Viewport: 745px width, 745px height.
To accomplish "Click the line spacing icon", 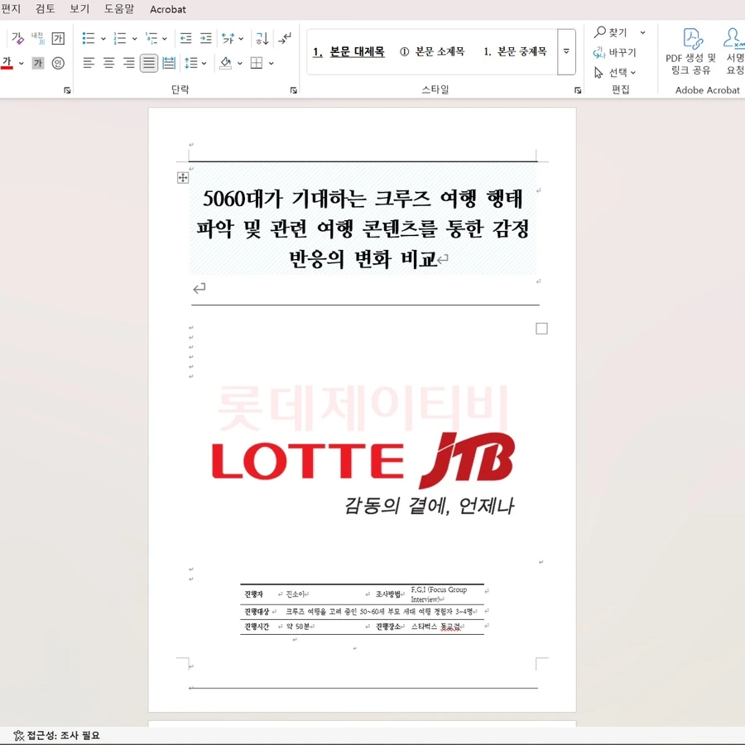I will 190,63.
